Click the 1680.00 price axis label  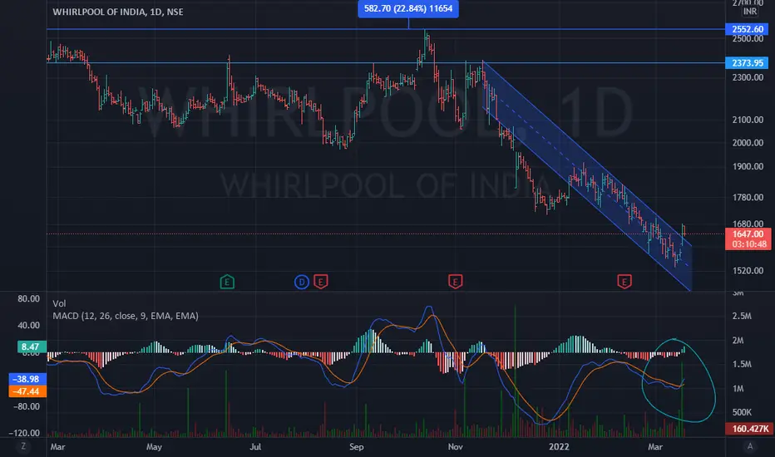(748, 224)
